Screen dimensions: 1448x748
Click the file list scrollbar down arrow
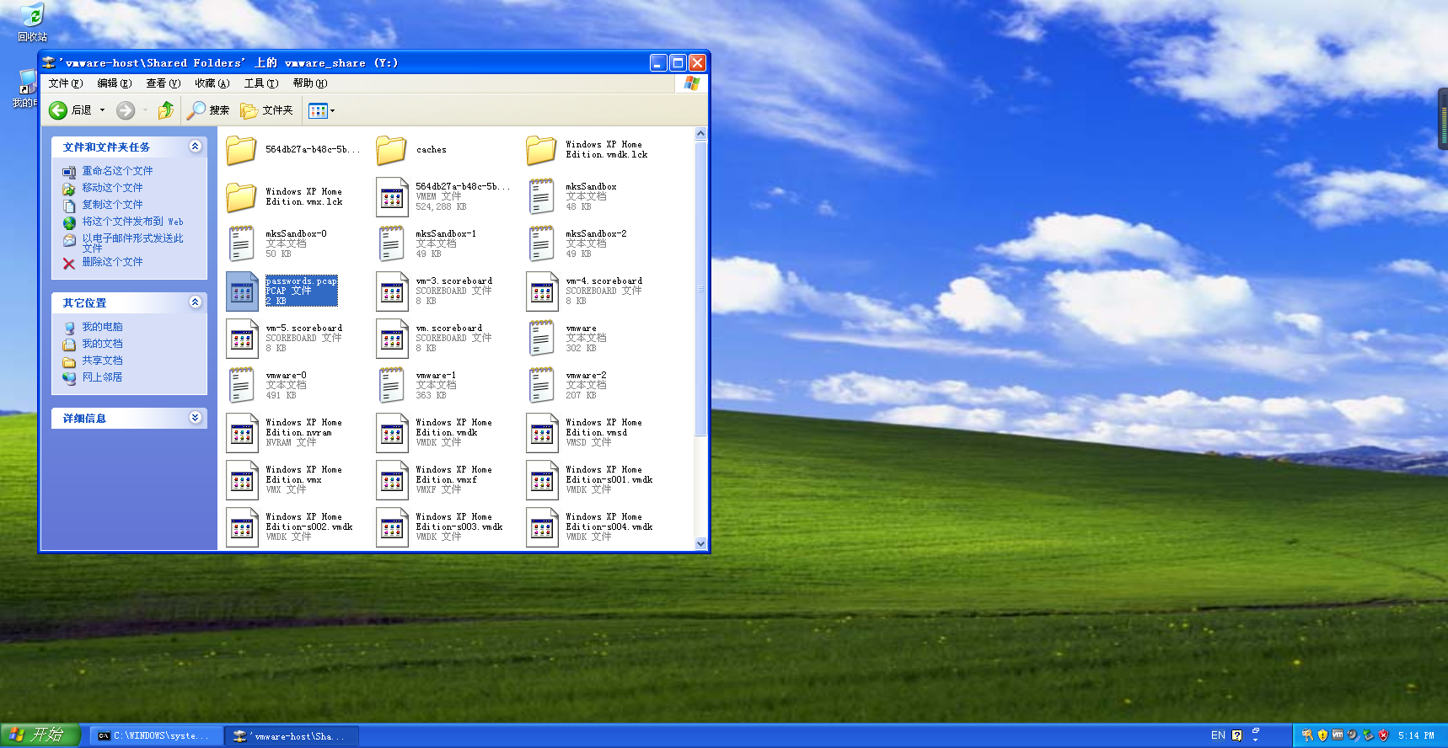point(700,544)
